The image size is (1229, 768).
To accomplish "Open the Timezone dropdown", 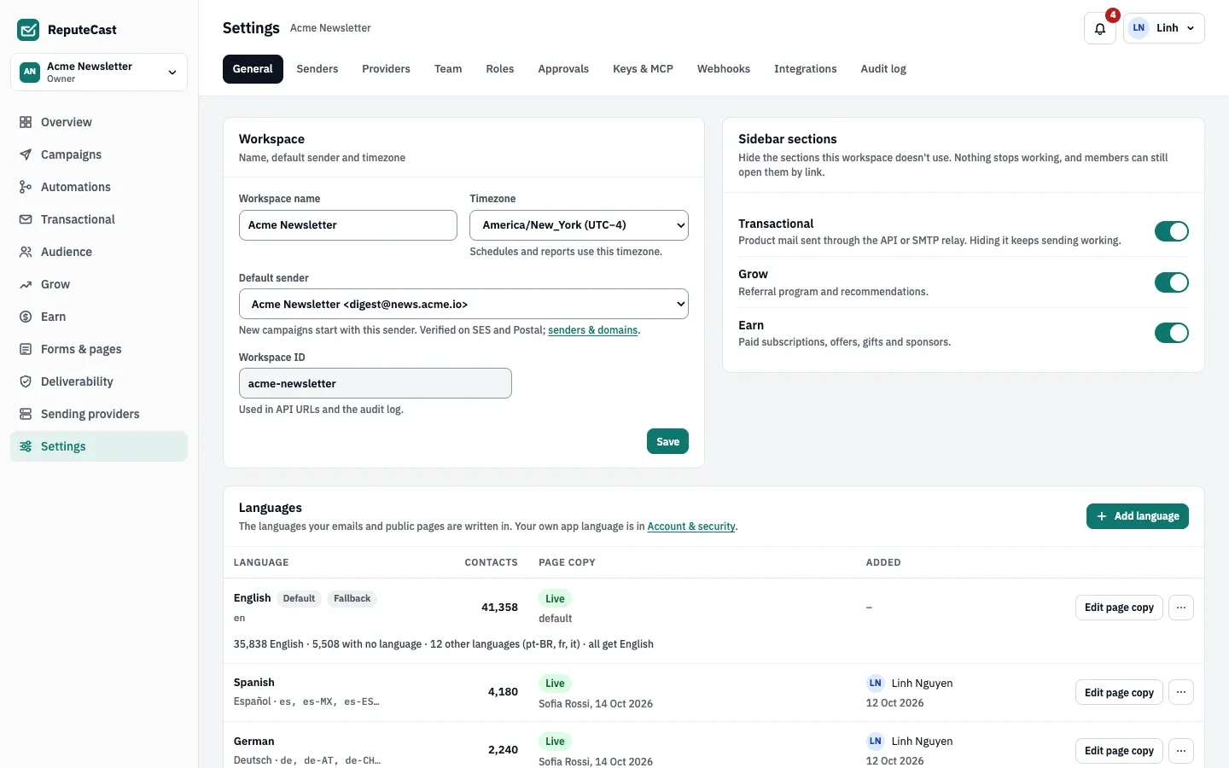I will click(579, 225).
